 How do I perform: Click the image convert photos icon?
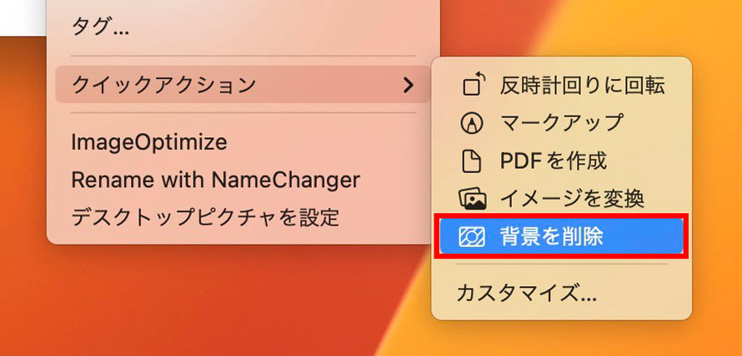[472, 200]
